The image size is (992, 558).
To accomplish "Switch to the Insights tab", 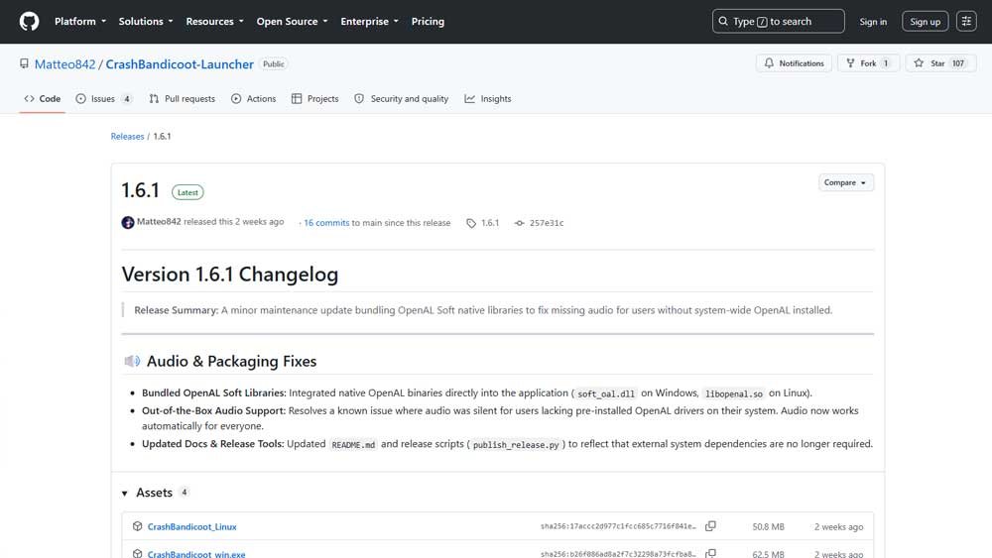I will pos(488,98).
